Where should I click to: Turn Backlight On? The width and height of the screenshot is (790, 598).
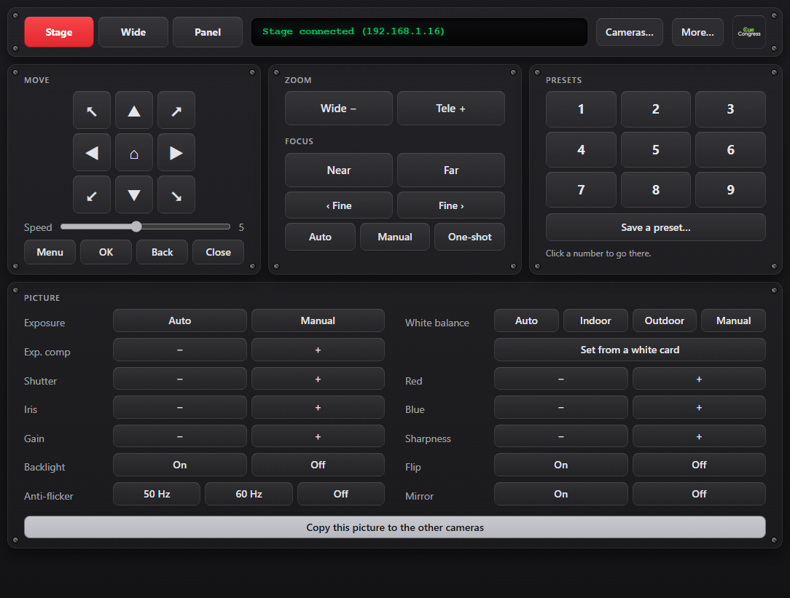click(x=180, y=465)
